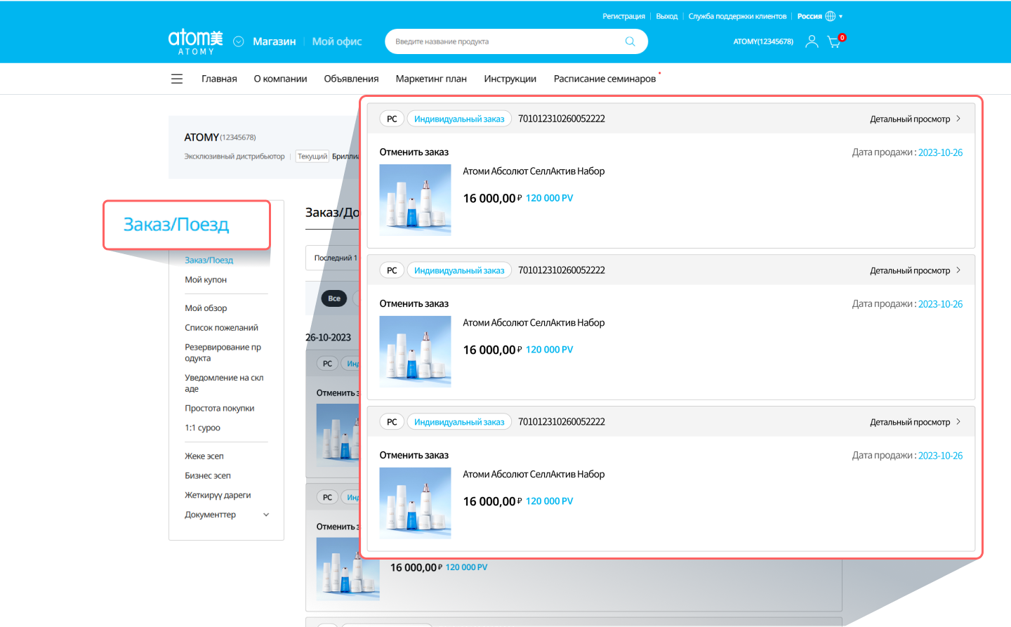Click Магазин in the header
Viewport: 1011px width, 627px height.
click(x=275, y=41)
